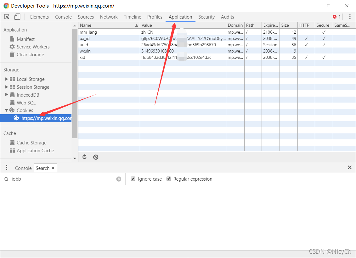356x258 pixels.
Task: Switch to the Elements tab
Action: [x=40, y=17]
